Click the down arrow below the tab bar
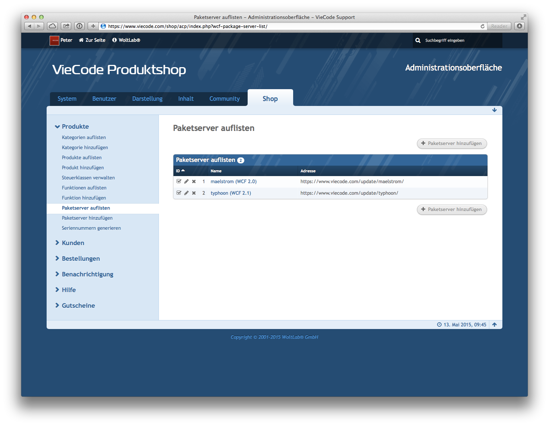 coord(495,110)
